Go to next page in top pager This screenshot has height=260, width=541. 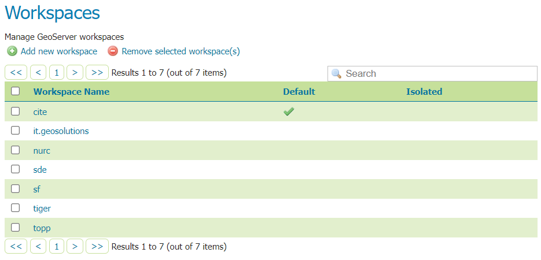[75, 73]
